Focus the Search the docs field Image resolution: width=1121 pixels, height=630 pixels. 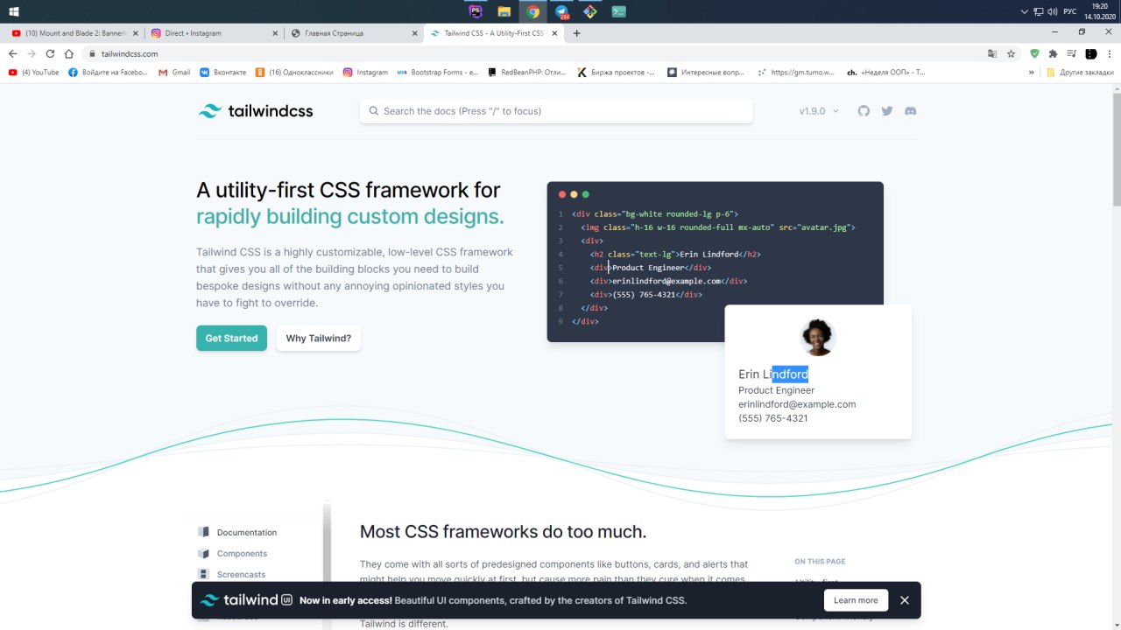556,111
